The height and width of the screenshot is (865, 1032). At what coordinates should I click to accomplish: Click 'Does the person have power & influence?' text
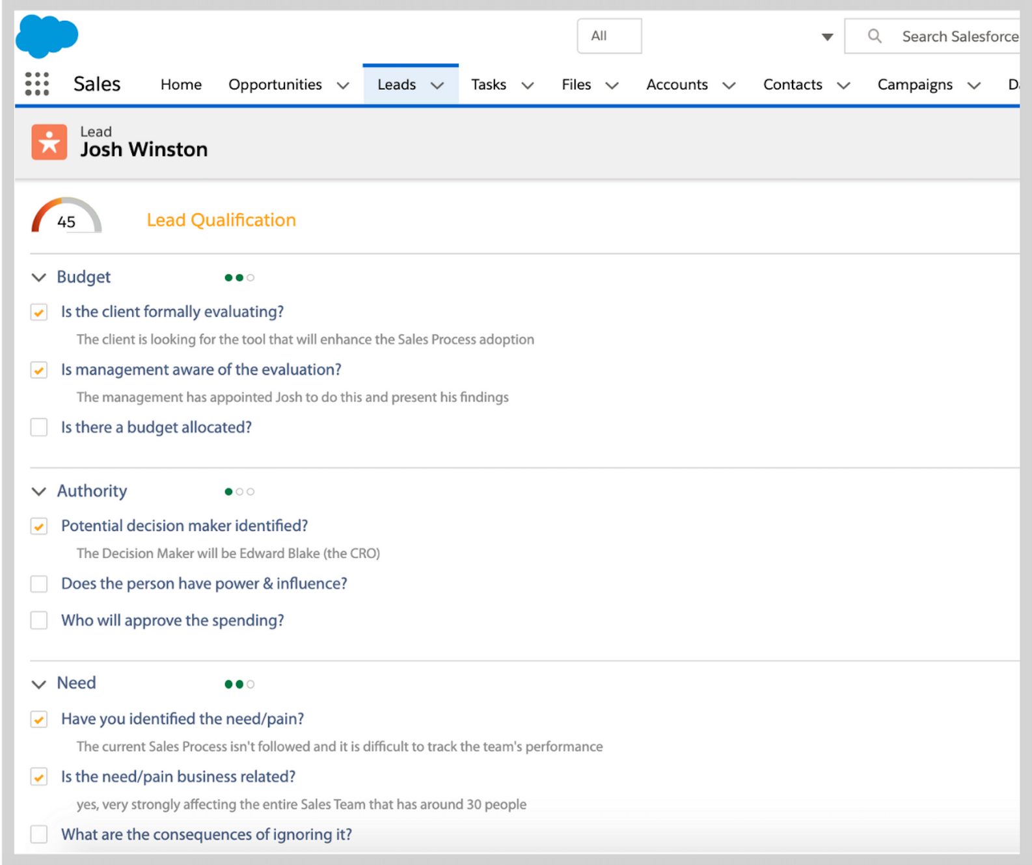click(x=204, y=583)
